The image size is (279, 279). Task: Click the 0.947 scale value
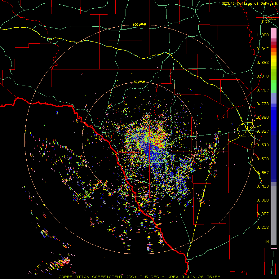point(263,49)
